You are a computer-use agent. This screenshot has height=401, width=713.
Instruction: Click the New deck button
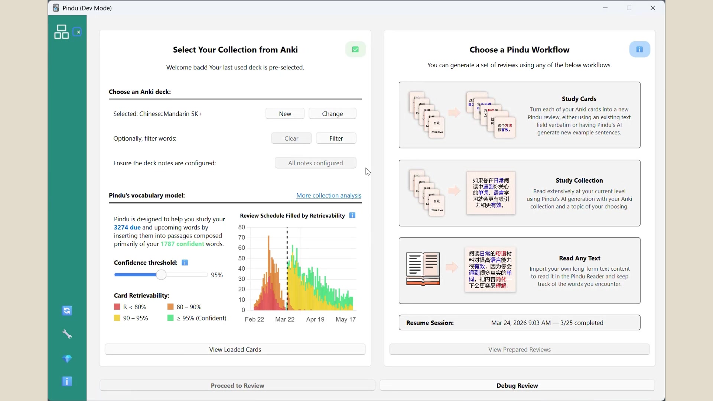click(x=285, y=114)
